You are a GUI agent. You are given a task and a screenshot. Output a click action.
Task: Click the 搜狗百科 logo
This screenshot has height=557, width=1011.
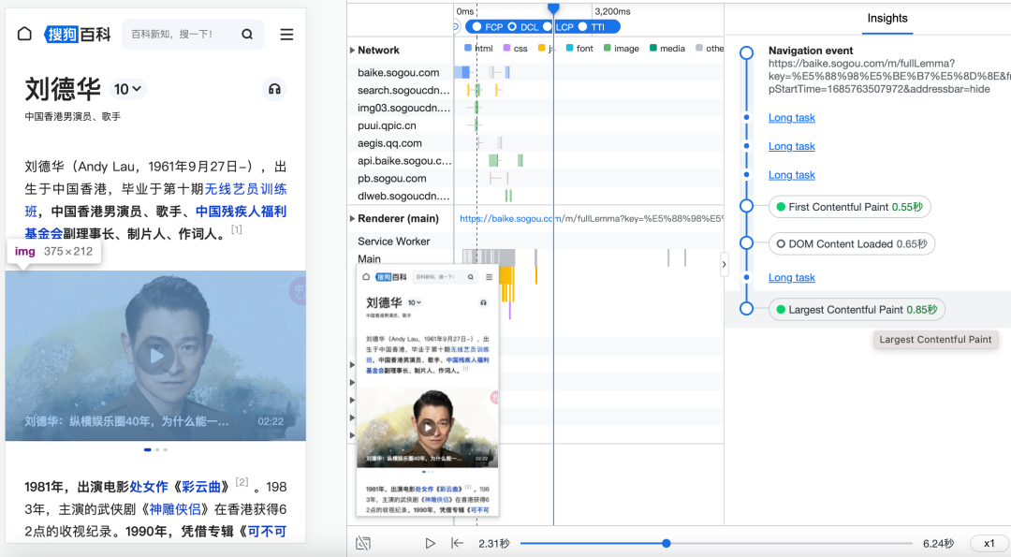78,34
